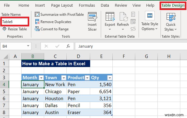Open Table Style Options icon
Screen dimensions: 187x118
pos(150,15)
